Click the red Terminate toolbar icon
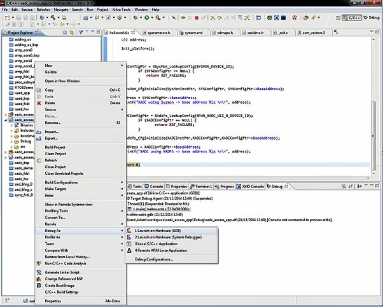This screenshot has width=383, height=307. click(x=197, y=18)
